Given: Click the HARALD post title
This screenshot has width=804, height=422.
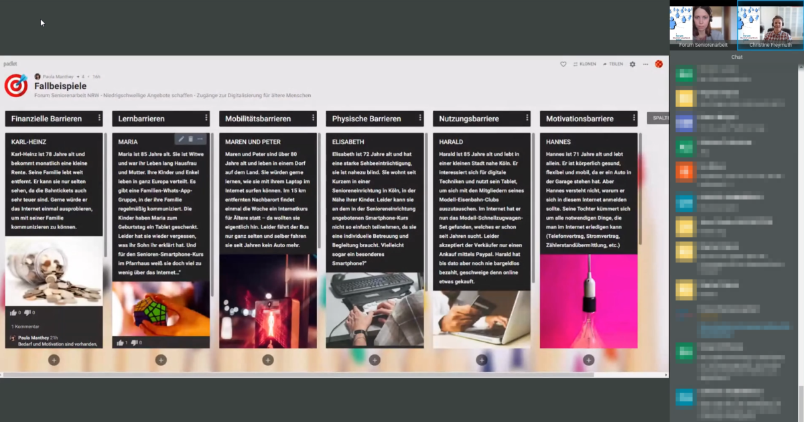Looking at the screenshot, I should [451, 142].
